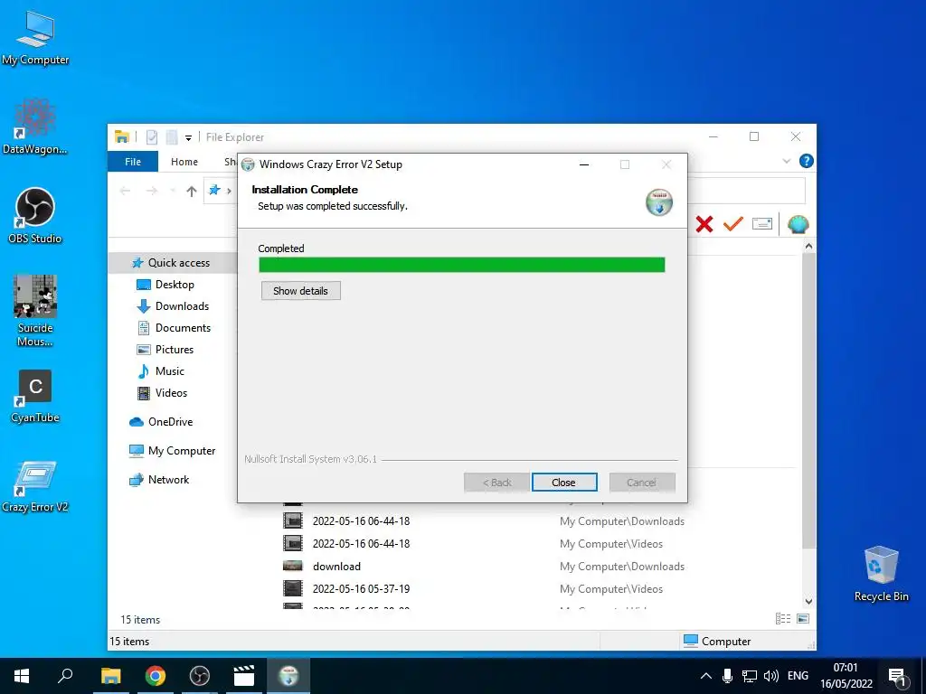Image resolution: width=926 pixels, height=694 pixels.
Task: Switch to details view icon in status bar
Action: click(x=783, y=618)
